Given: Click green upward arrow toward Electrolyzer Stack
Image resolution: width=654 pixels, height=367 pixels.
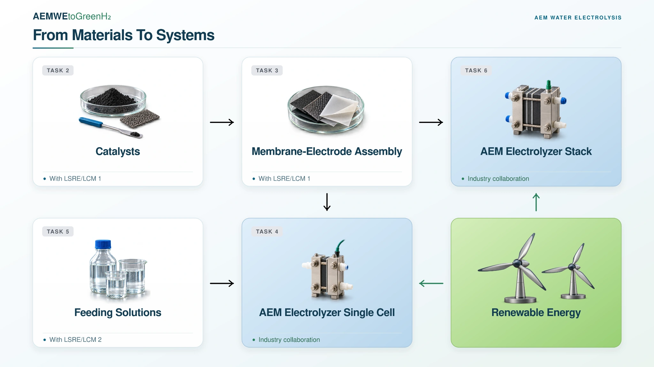Looking at the screenshot, I should coord(536,202).
